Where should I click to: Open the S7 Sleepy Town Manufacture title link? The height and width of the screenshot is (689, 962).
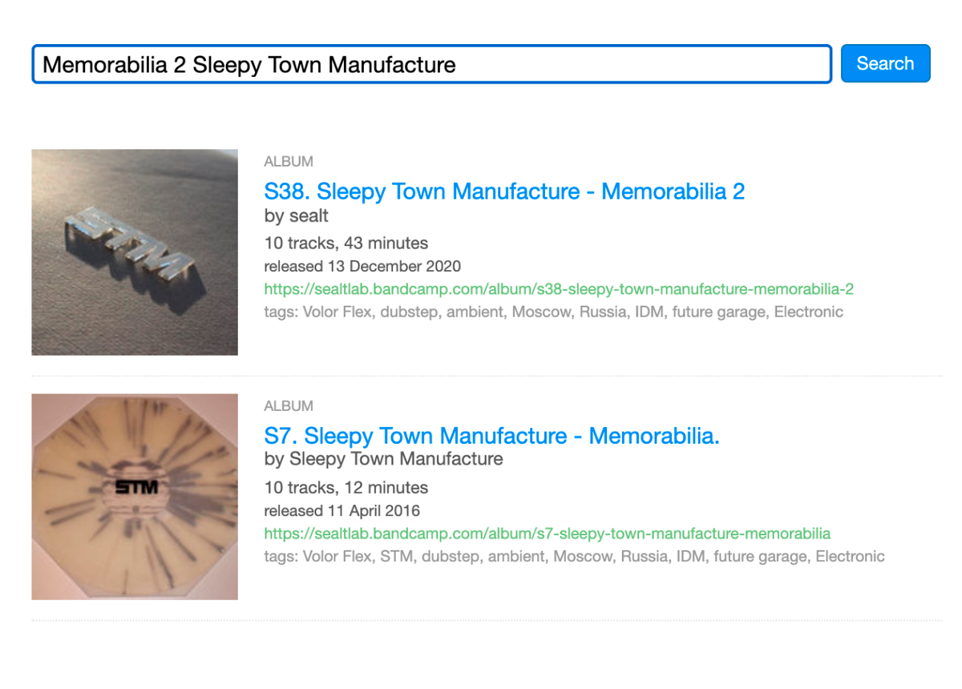pos(491,436)
